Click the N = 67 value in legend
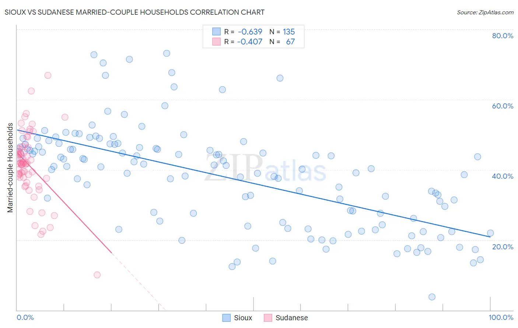 click(x=282, y=42)
